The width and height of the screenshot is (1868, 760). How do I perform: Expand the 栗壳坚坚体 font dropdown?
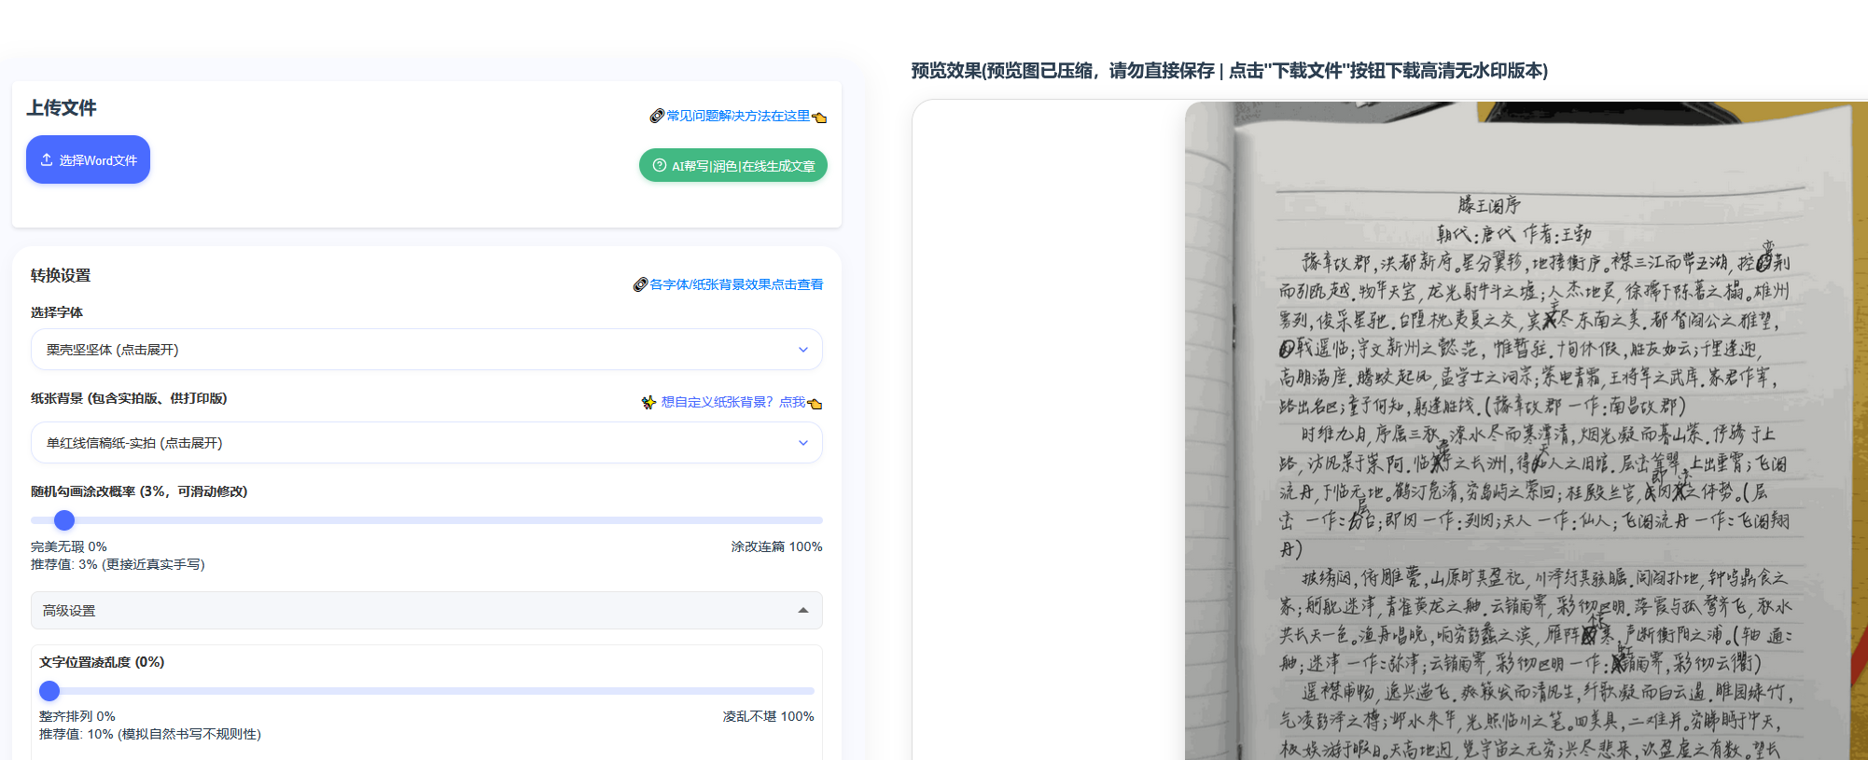pos(426,350)
